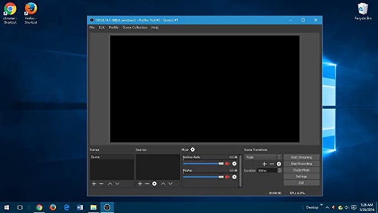Open chrome Shortcut on desktop
This screenshot has width=378, height=213.
click(x=10, y=13)
